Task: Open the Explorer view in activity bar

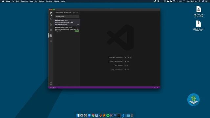Action: pos(51,14)
